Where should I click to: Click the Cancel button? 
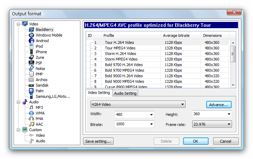pyautogui.click(x=226, y=141)
